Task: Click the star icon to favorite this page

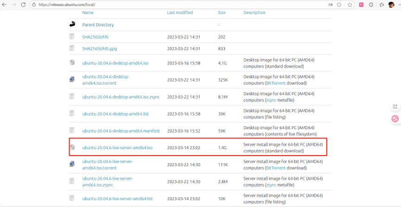Action: coord(350,5)
